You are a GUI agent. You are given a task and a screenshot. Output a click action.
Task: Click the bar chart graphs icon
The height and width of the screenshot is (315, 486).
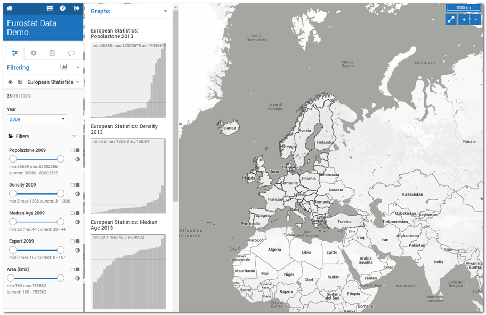tap(64, 67)
